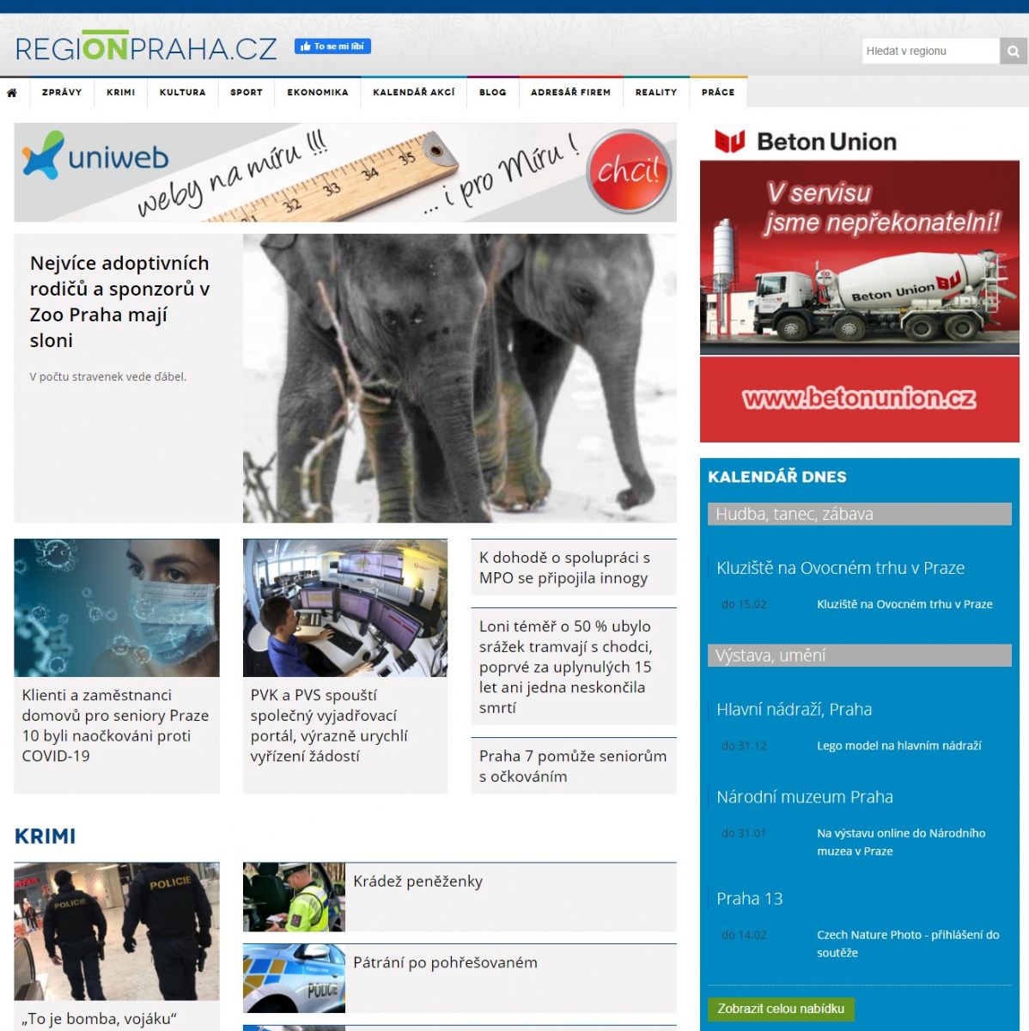Open 'Lego model na hlavním nádraží' event
Screen dimensions: 1029x1031
(x=898, y=746)
